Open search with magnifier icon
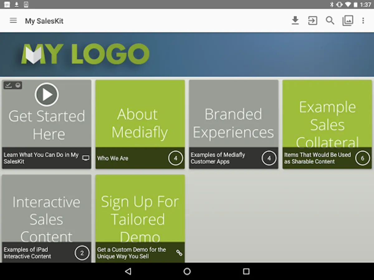 point(330,21)
